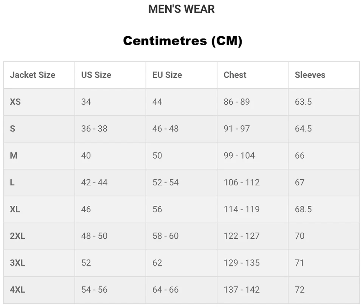The width and height of the screenshot is (363, 307).
Task: Click the XS jacket size row label
Action: (x=15, y=102)
